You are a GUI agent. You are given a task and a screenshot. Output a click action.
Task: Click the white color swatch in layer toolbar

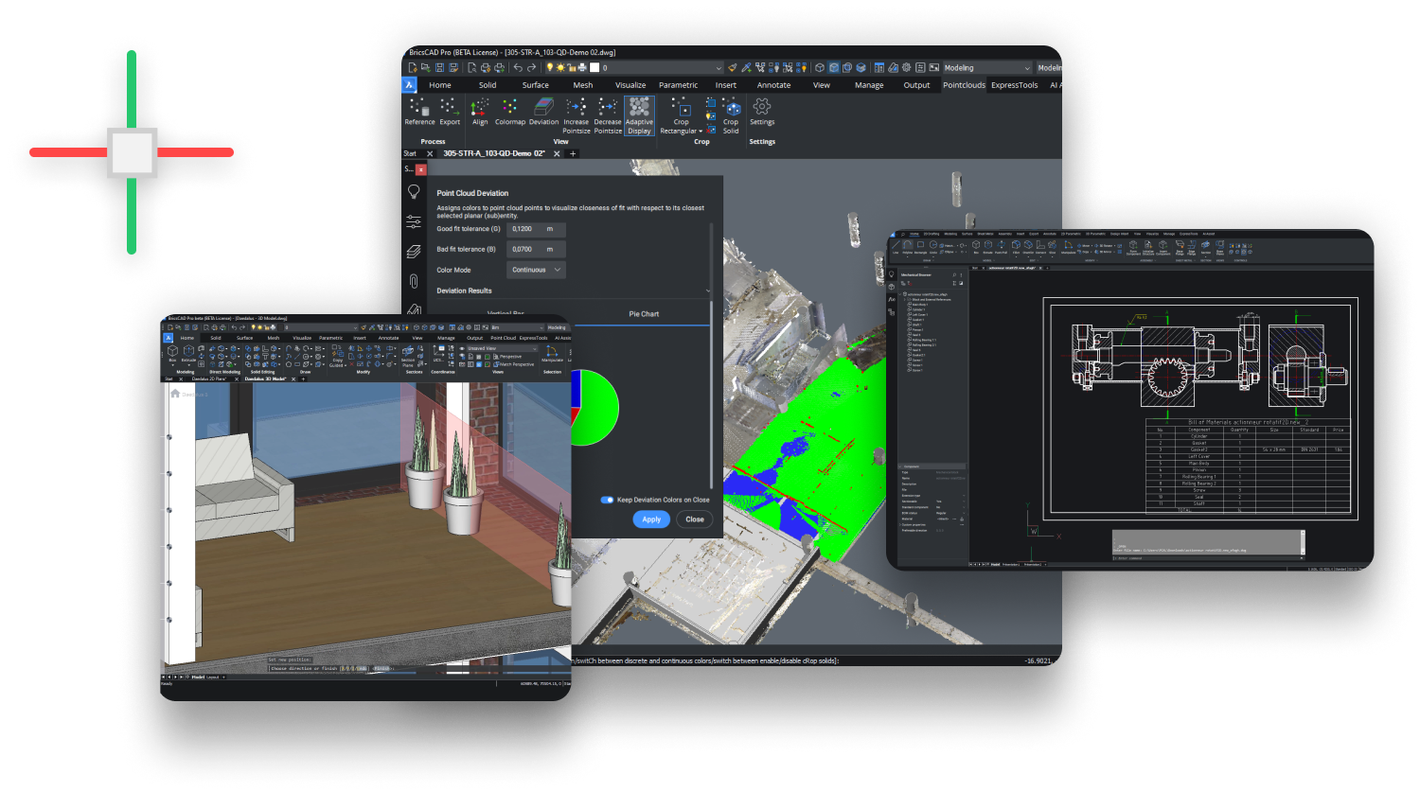tap(595, 68)
